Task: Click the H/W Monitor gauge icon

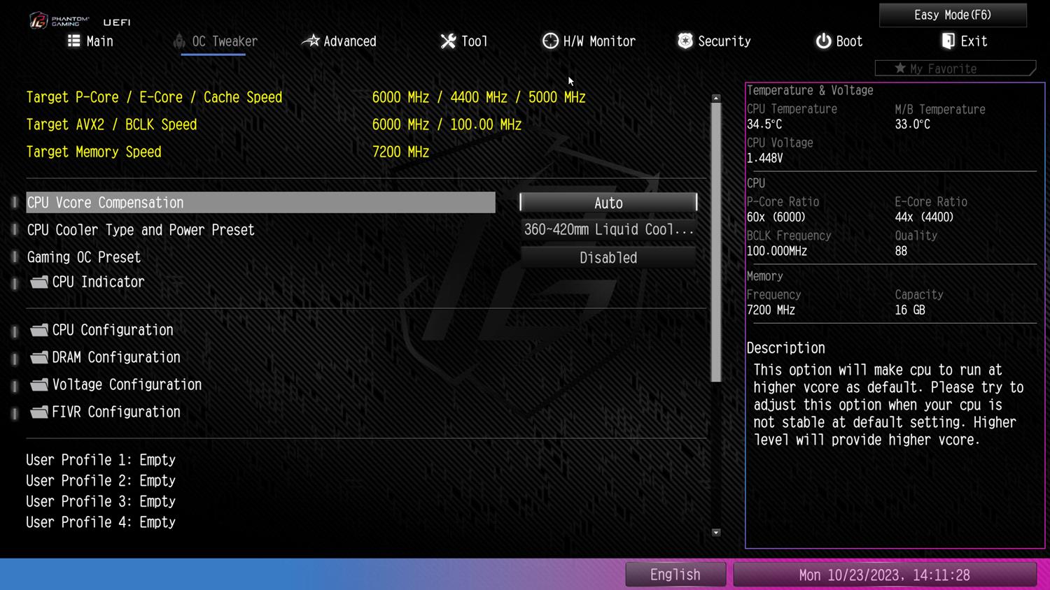Action: (550, 41)
